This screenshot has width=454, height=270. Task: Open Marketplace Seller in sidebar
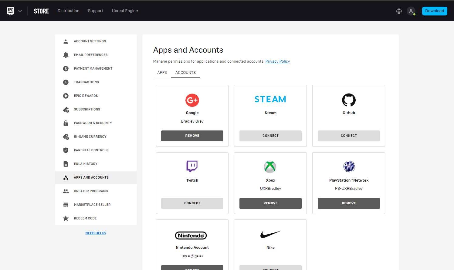96,205
